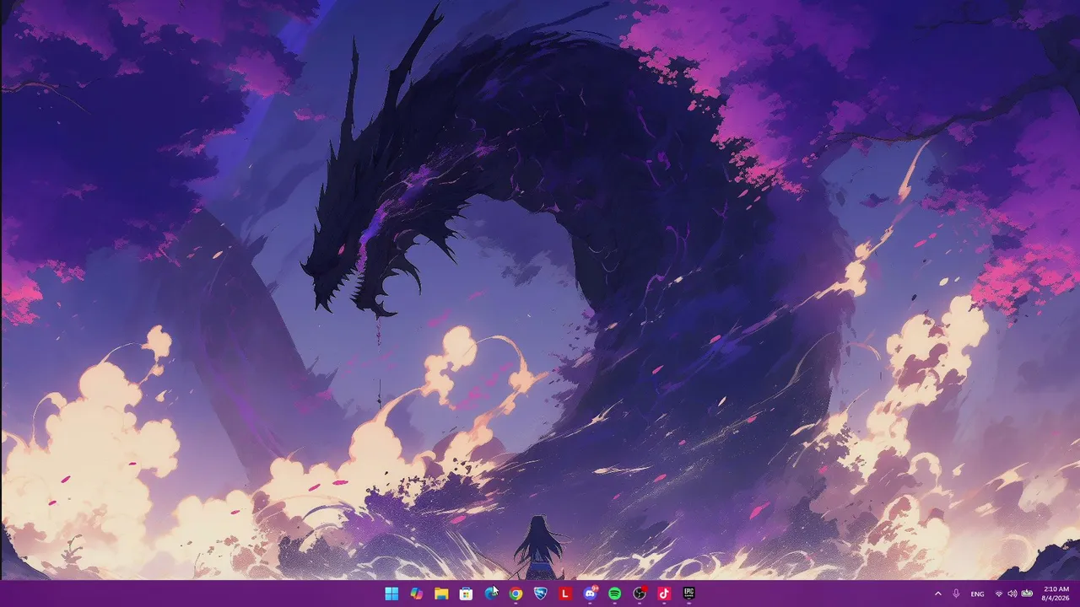Open the ENG language switcher
Image resolution: width=1080 pixels, height=607 pixels.
click(x=977, y=594)
